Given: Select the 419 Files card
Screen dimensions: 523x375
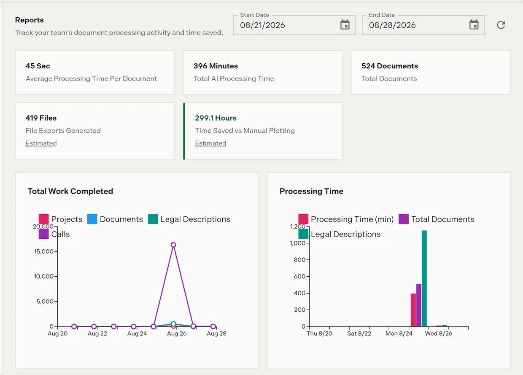Looking at the screenshot, I should click(95, 131).
